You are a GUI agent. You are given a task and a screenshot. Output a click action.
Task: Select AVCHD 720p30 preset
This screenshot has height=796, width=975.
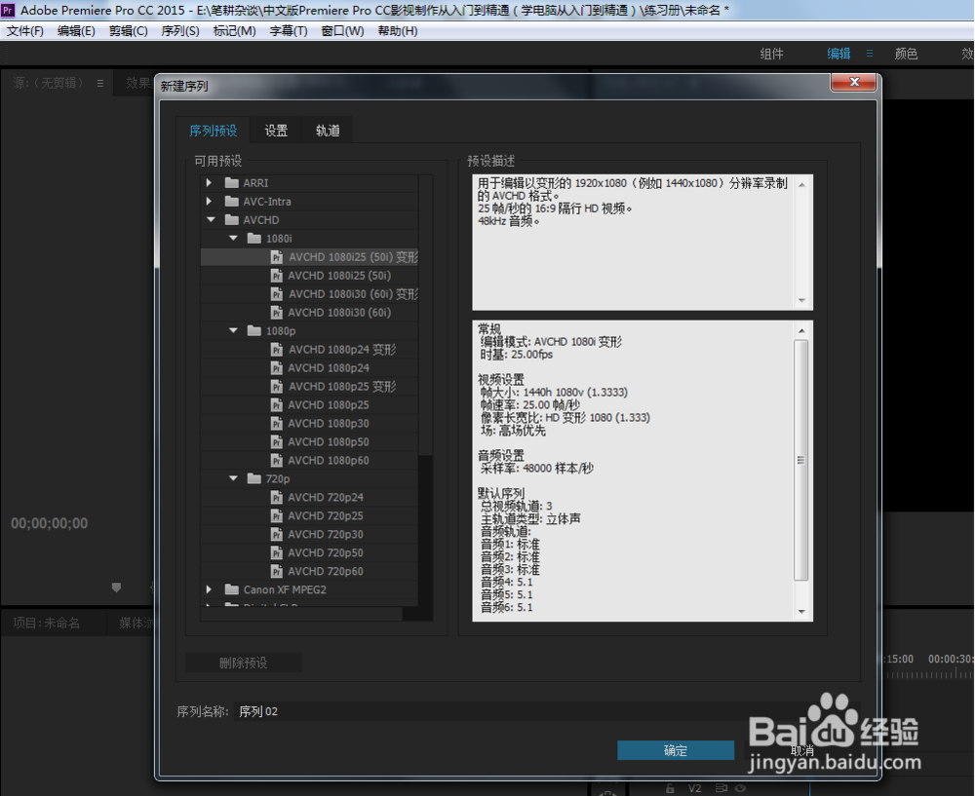click(x=309, y=534)
